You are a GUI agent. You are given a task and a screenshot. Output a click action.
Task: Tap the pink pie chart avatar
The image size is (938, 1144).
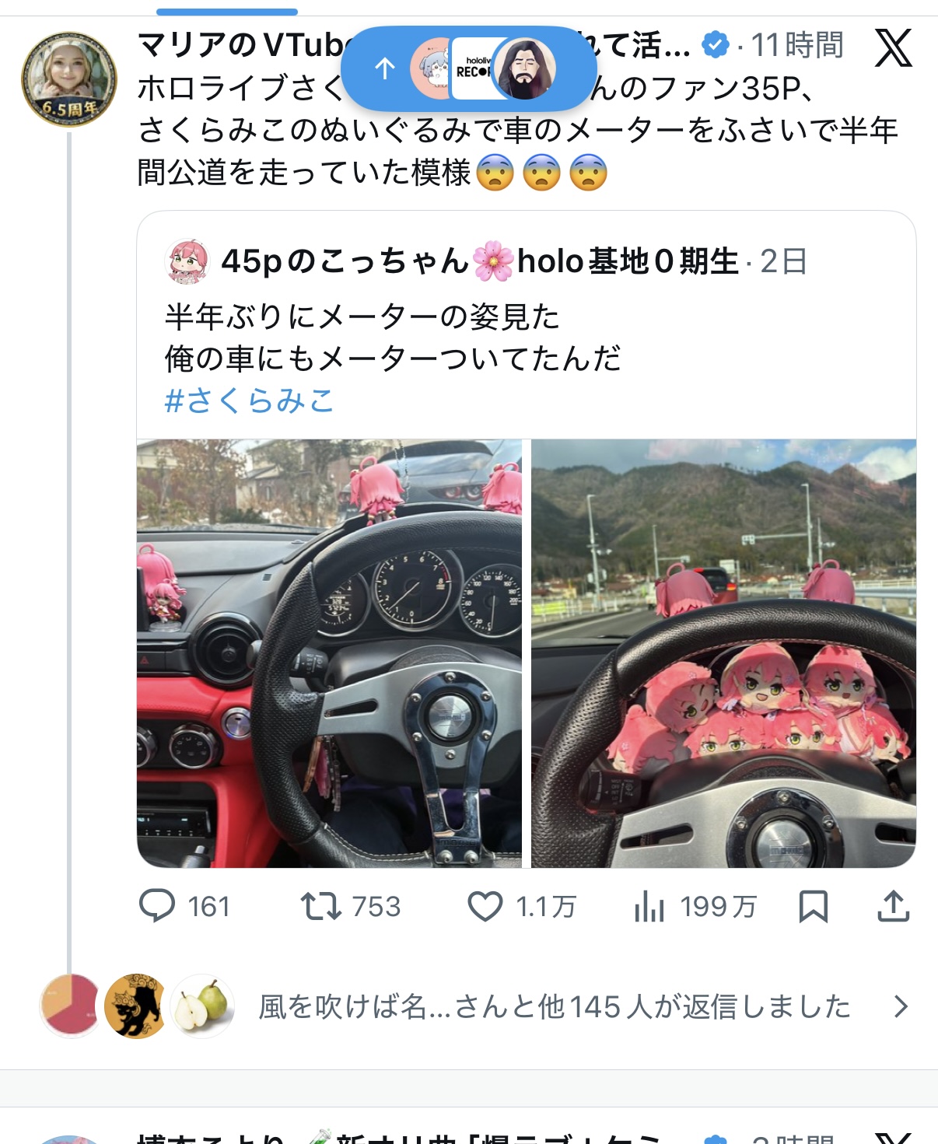click(70, 1006)
